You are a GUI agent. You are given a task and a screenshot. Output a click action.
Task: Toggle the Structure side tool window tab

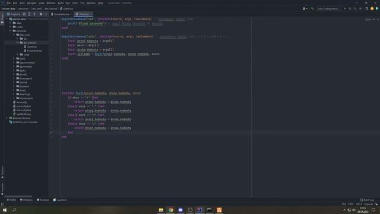click(2, 172)
